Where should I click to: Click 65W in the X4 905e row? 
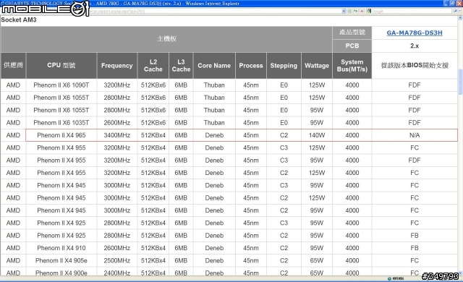[x=317, y=260]
